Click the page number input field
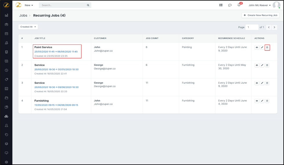This screenshot has width=284, height=165. coord(252,27)
